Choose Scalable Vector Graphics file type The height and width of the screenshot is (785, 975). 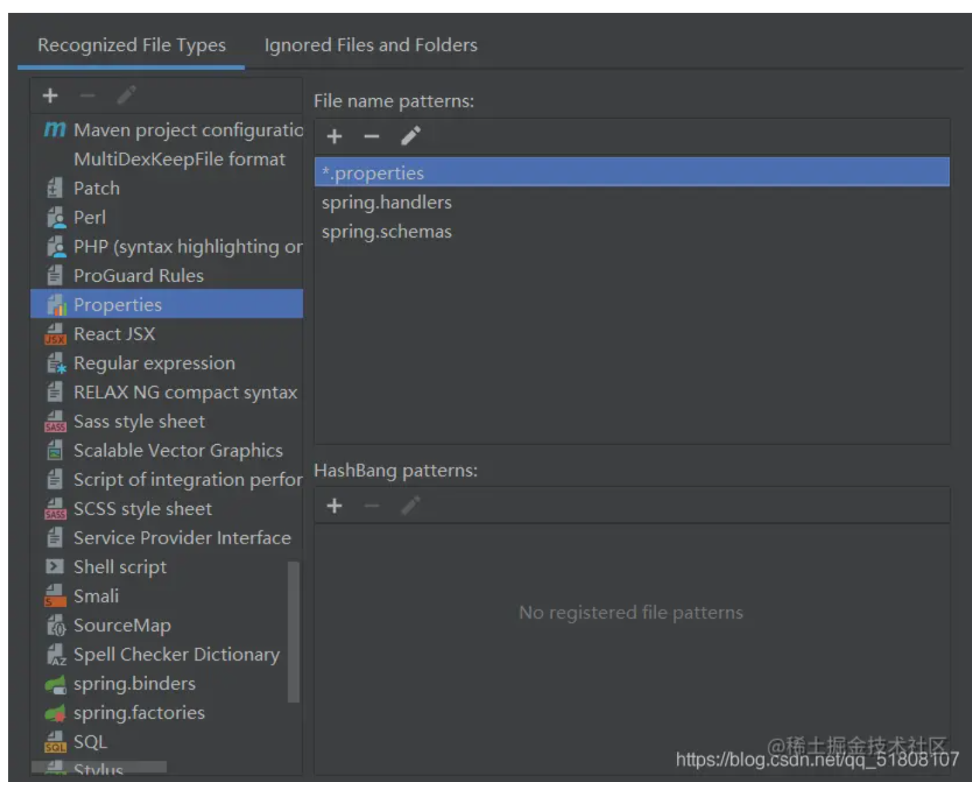click(x=178, y=450)
